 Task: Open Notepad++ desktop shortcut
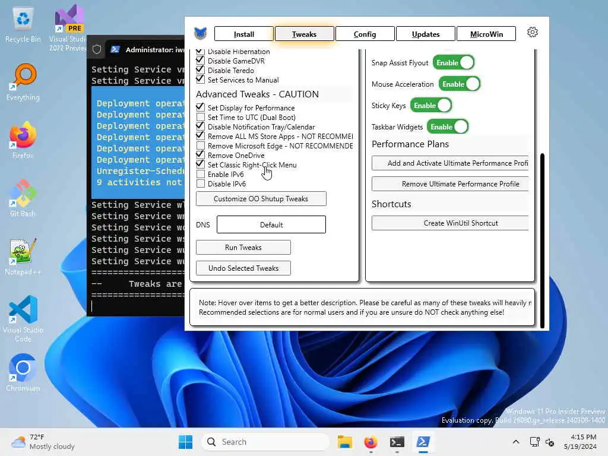tap(23, 256)
